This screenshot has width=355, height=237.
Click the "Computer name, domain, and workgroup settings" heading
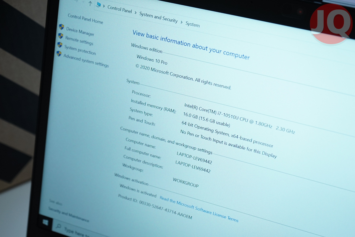[166, 140]
